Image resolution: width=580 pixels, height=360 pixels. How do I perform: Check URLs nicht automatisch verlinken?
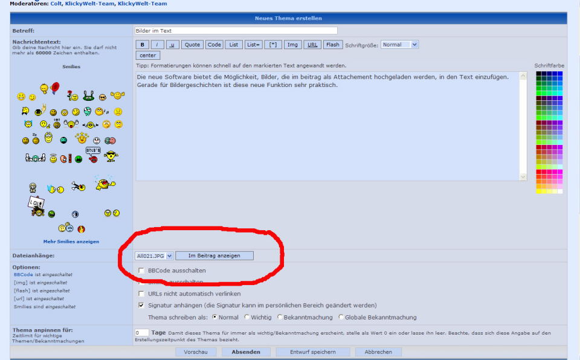pyautogui.click(x=141, y=294)
